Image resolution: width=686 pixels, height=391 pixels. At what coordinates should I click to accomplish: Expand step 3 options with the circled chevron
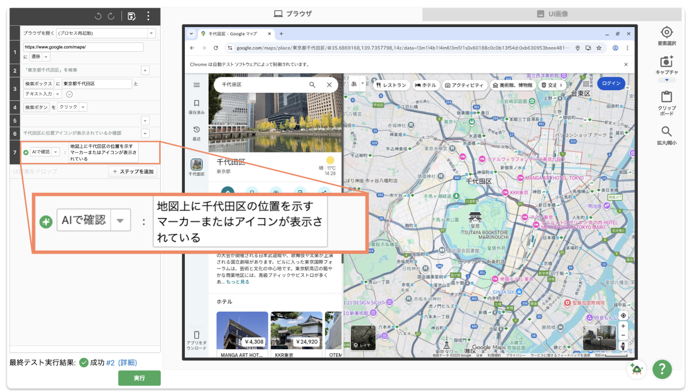pyautogui.click(x=69, y=94)
